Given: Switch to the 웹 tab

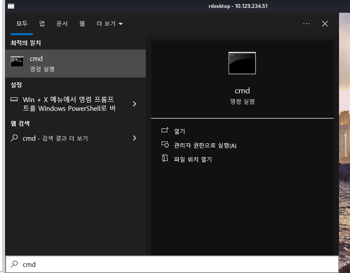Looking at the screenshot, I should 82,24.
